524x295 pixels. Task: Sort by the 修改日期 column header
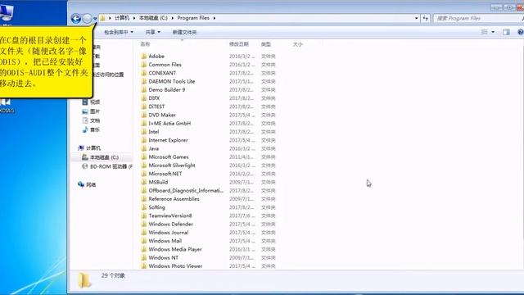click(x=238, y=44)
